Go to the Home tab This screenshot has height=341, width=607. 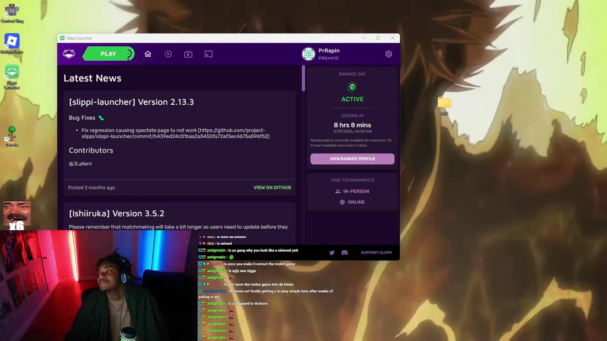(148, 54)
